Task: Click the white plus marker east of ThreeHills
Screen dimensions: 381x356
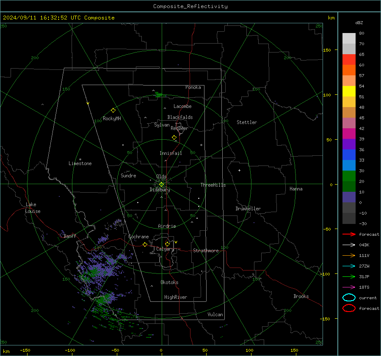Action: (239, 170)
